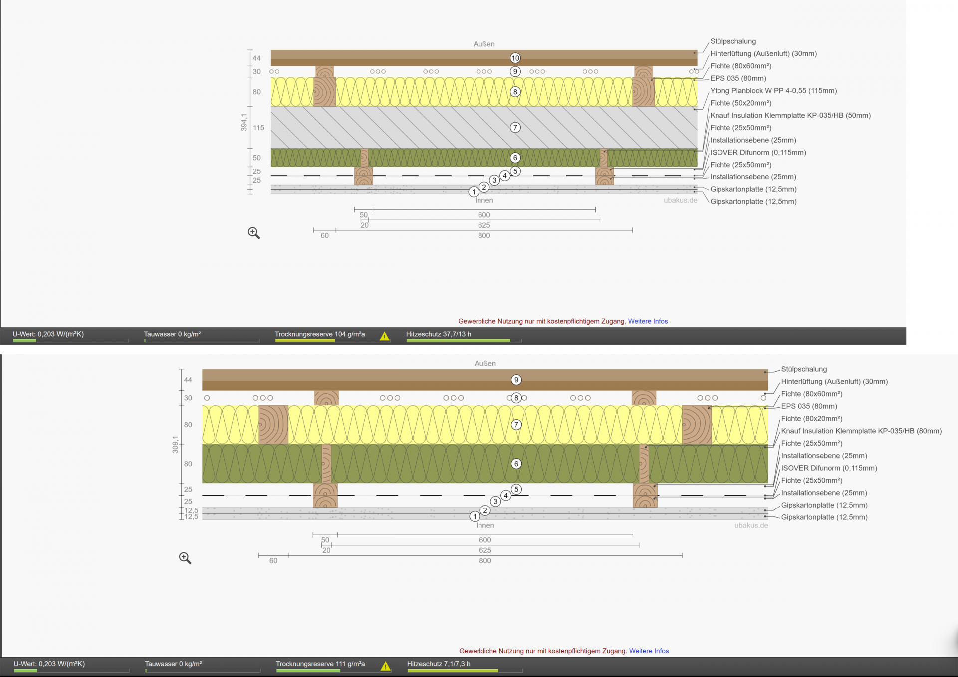Click warning triangle beside Trocknungsreserve 104 g/m²a
The height and width of the screenshot is (677, 958).
click(x=384, y=337)
